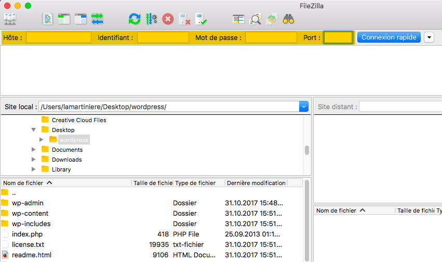Image resolution: width=442 pixels, height=262 pixels.
Task: Open the local site path dropdown
Action: (x=304, y=107)
